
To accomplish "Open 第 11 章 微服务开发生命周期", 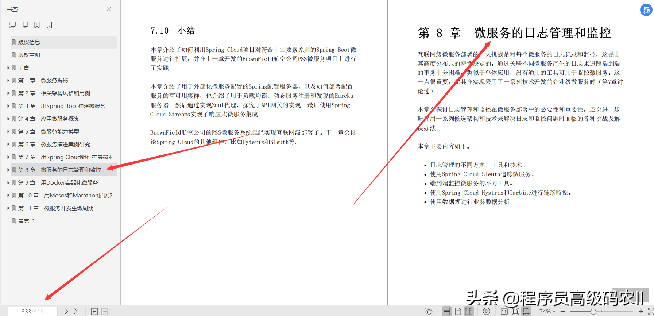I will 56,208.
